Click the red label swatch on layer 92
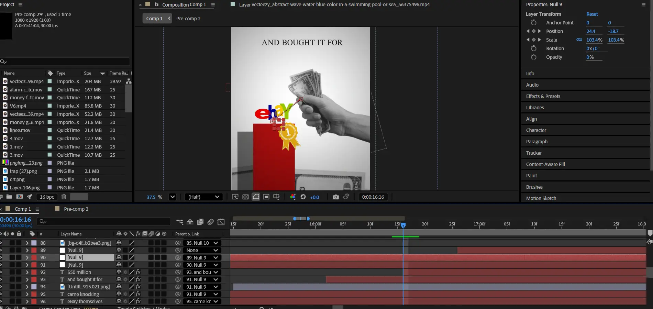653x309 pixels. click(x=34, y=272)
